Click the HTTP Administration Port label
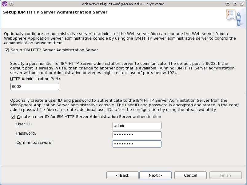This screenshot has height=185, width=247. pos(35,79)
